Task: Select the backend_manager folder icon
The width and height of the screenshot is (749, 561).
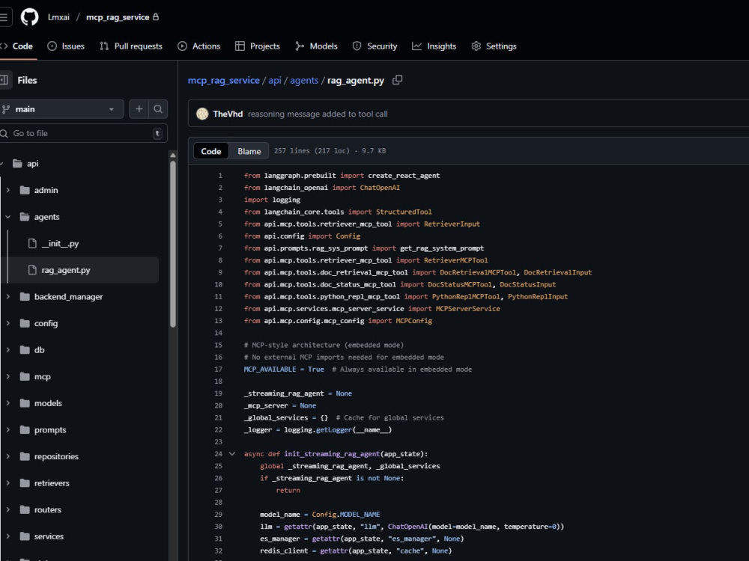Action: pyautogui.click(x=25, y=297)
